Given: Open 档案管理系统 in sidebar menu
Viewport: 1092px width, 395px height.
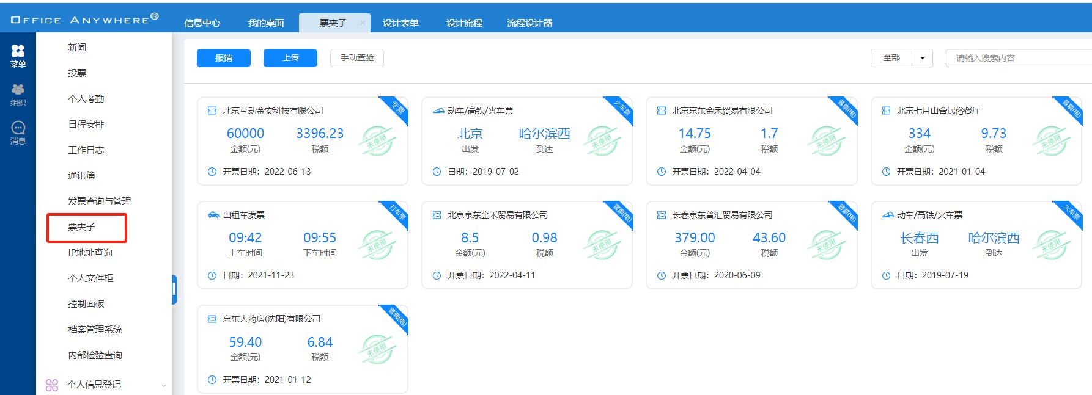Looking at the screenshot, I should point(95,329).
